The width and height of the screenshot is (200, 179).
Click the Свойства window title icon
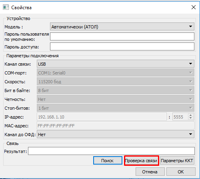click(6, 7)
